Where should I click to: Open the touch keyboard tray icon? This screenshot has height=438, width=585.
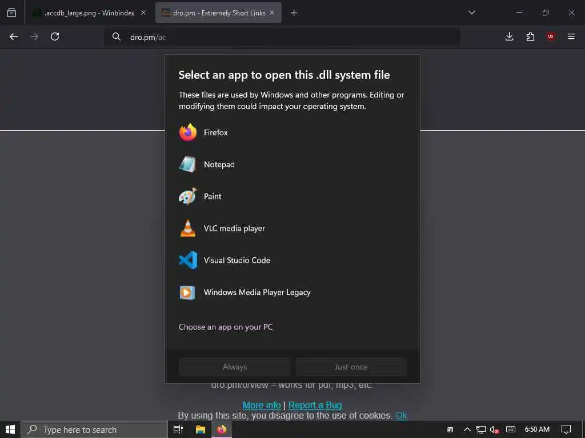click(511, 429)
